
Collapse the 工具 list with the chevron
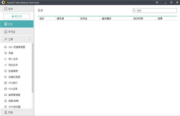(29, 39)
